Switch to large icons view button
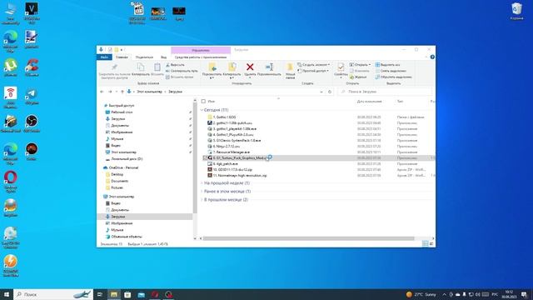The image size is (533, 300). [431, 244]
